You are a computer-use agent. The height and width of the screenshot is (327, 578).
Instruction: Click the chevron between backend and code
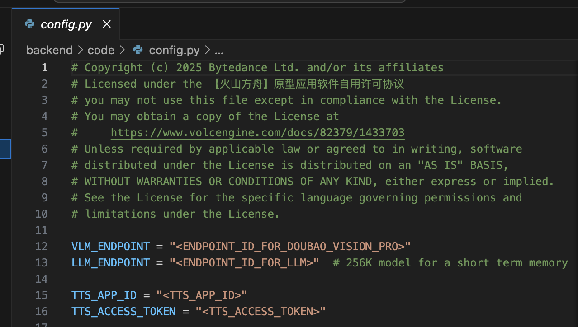point(80,50)
